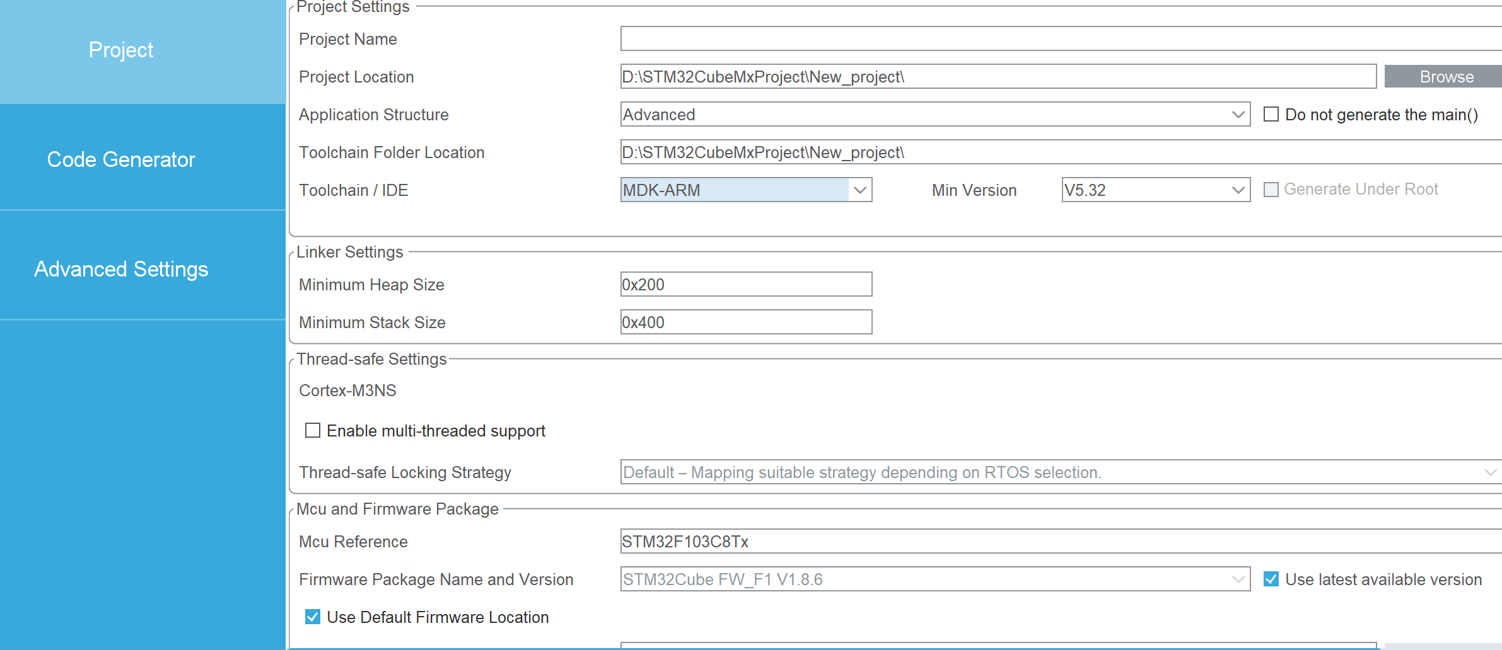Click the Mcu Reference field STM32F103C8Tx
Screen dimensions: 1502x650
tap(1061, 541)
